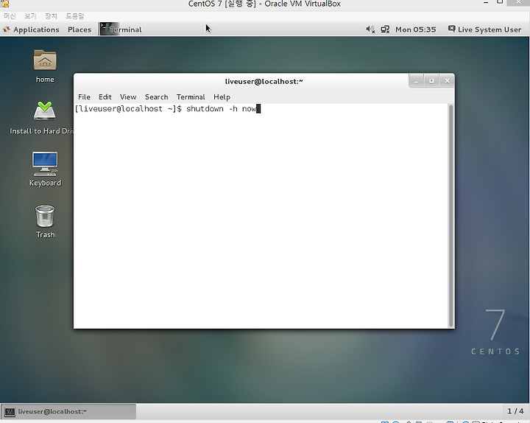
Task: Click the volume muted speaker icon
Action: (x=370, y=29)
